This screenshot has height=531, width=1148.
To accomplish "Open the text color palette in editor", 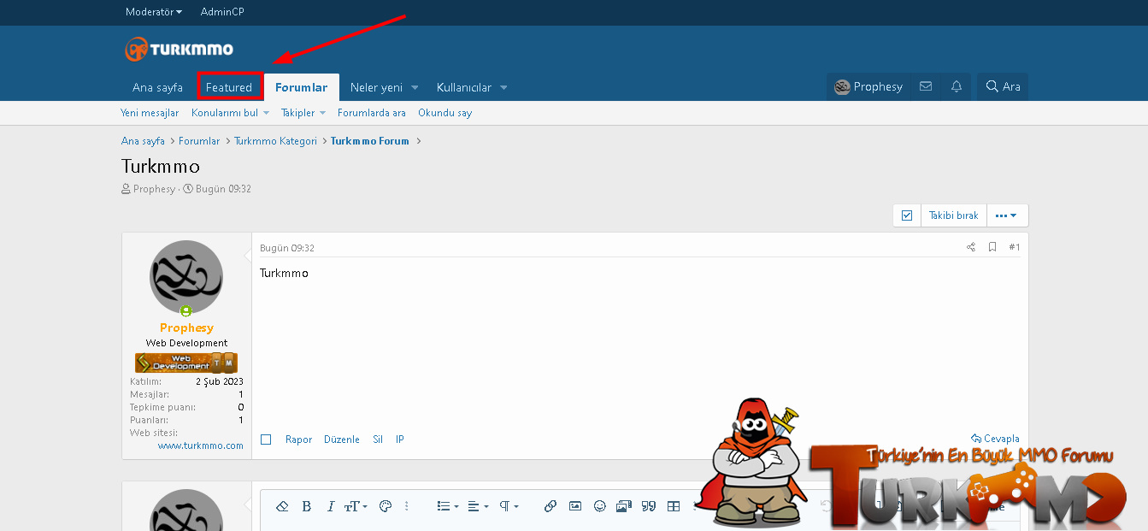I will [x=385, y=506].
